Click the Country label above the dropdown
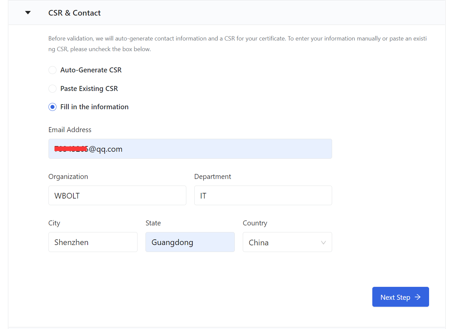This screenshot has height=329, width=453. tap(255, 223)
